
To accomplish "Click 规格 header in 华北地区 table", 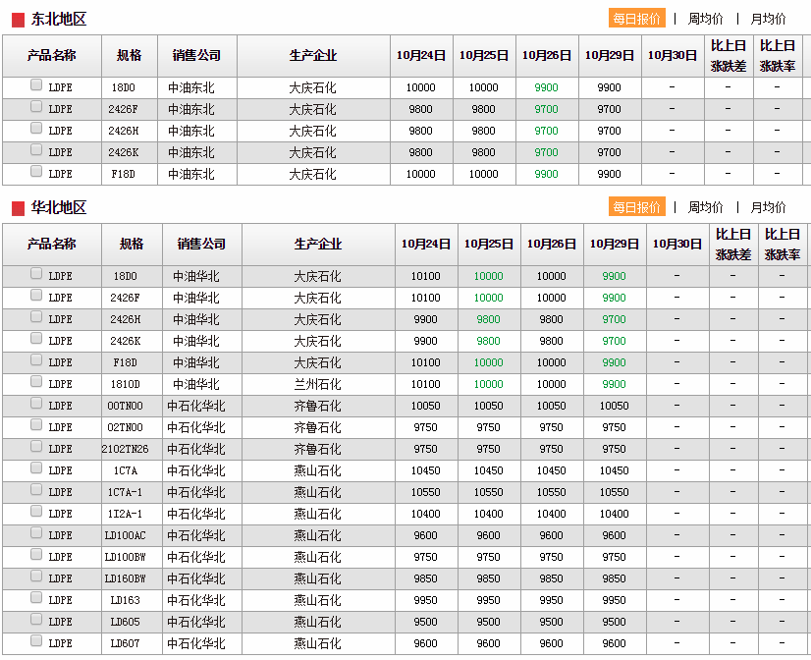I will pyautogui.click(x=132, y=245).
